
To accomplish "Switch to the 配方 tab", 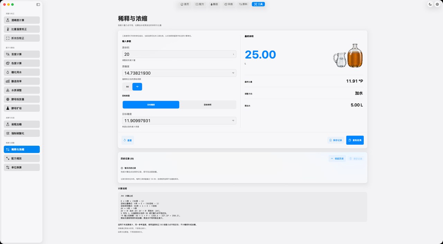I will 200,4.
